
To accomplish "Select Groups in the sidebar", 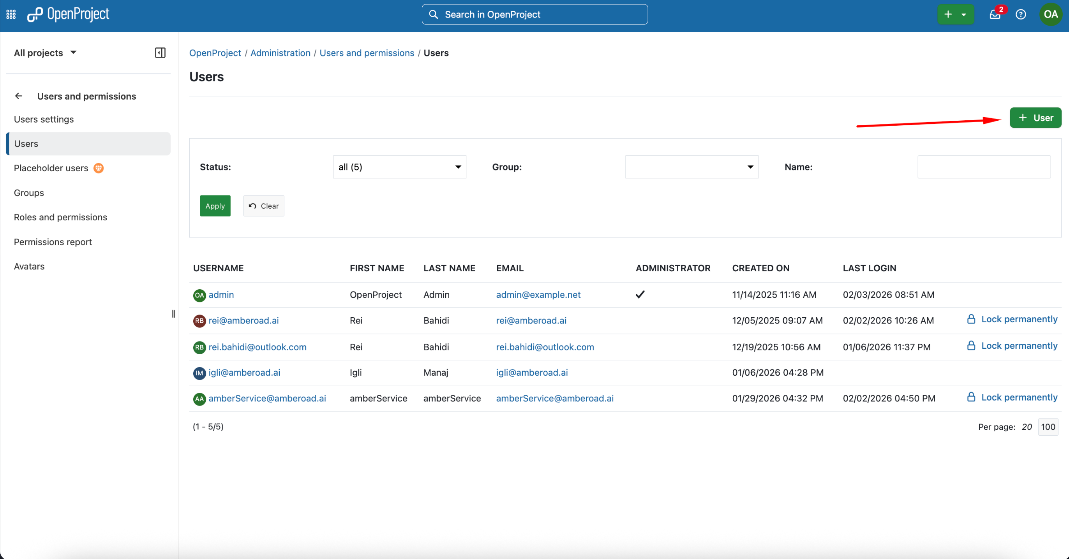I will tap(29, 193).
